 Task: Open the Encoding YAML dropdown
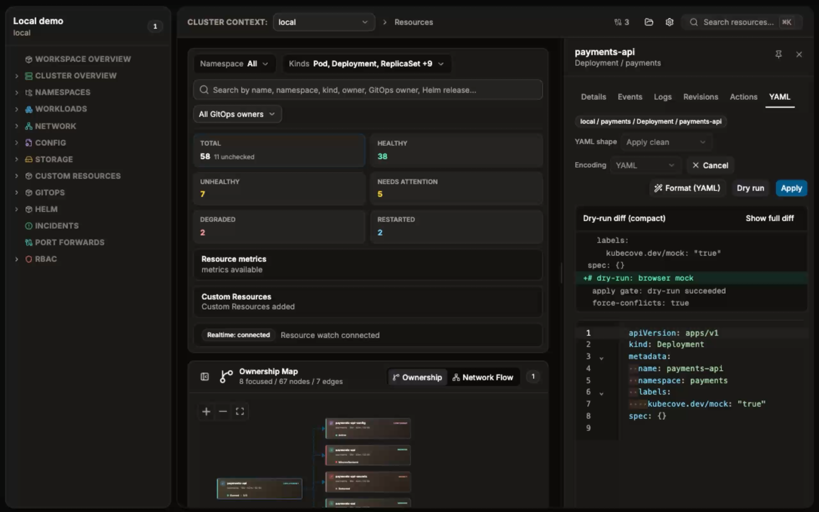point(645,165)
